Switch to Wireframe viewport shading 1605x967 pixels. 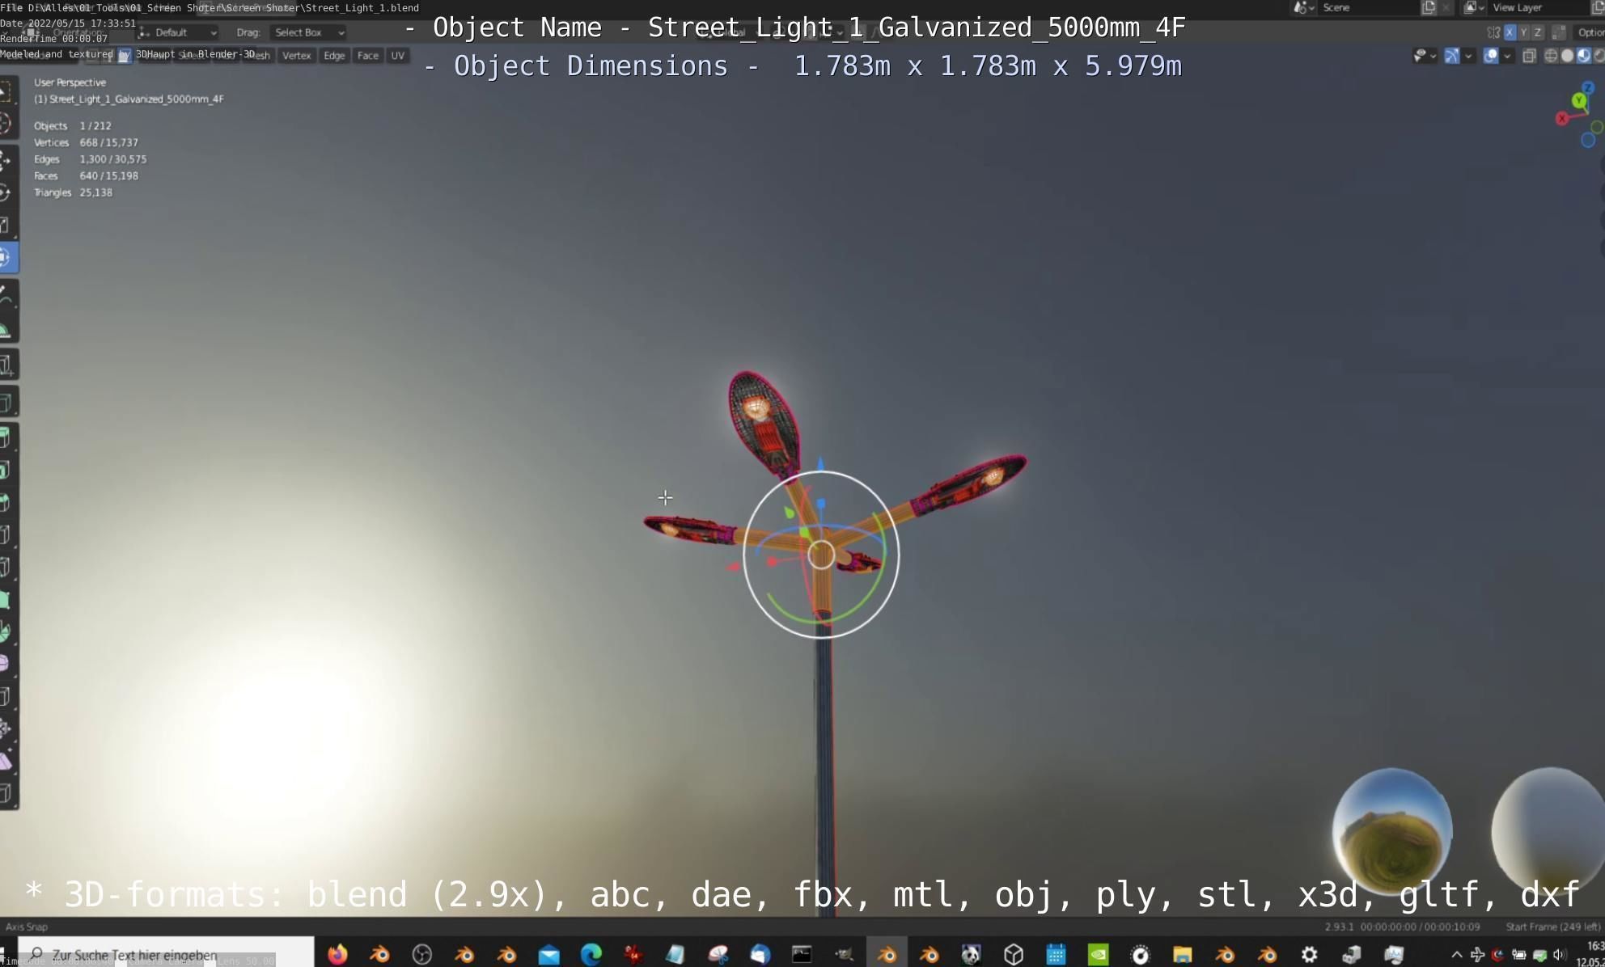coord(1551,56)
